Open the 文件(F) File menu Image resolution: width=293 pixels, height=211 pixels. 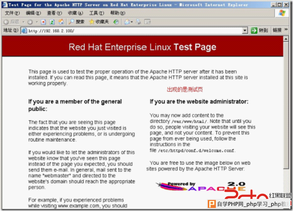(x=12, y=13)
